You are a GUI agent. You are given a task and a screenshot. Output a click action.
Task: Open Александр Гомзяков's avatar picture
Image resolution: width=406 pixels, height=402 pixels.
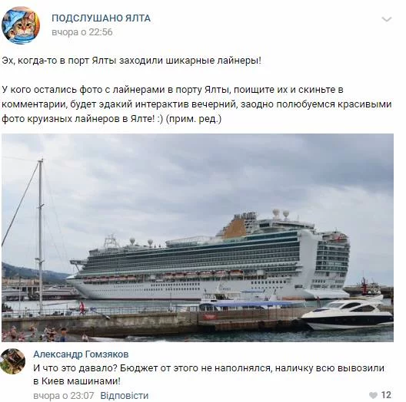pyautogui.click(x=12, y=361)
